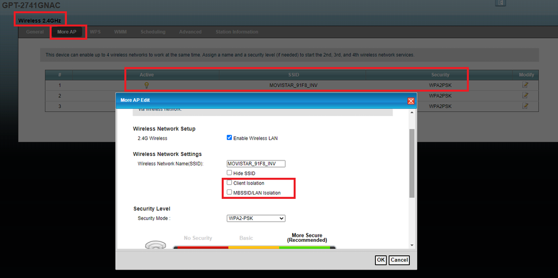Click the scrollbar up arrow in dialog
This screenshot has width=558, height=278.
tap(412, 113)
